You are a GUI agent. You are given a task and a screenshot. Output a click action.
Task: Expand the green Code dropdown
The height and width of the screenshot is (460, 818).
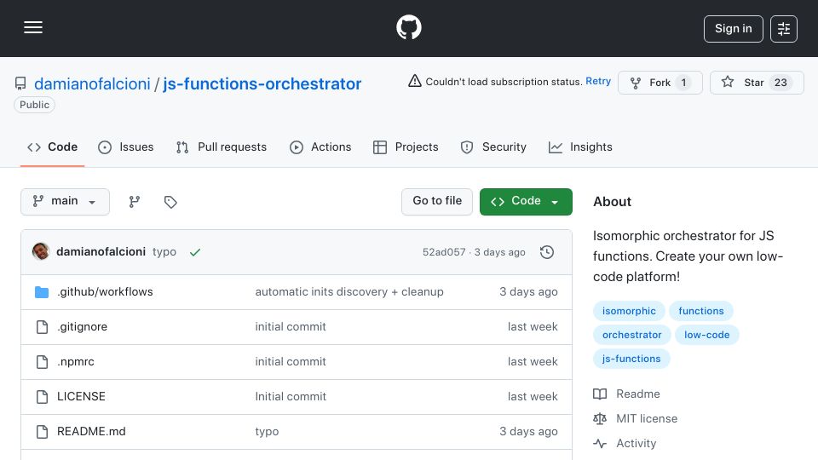(526, 201)
